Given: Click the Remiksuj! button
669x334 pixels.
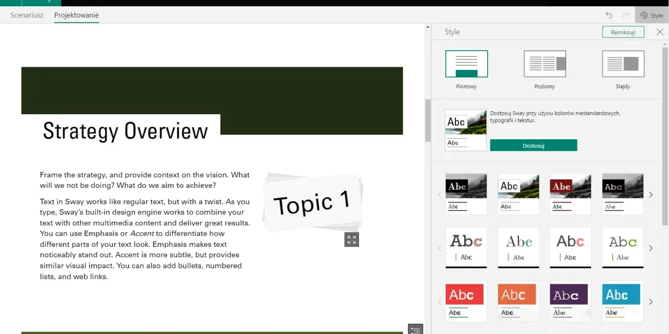Looking at the screenshot, I should (623, 32).
